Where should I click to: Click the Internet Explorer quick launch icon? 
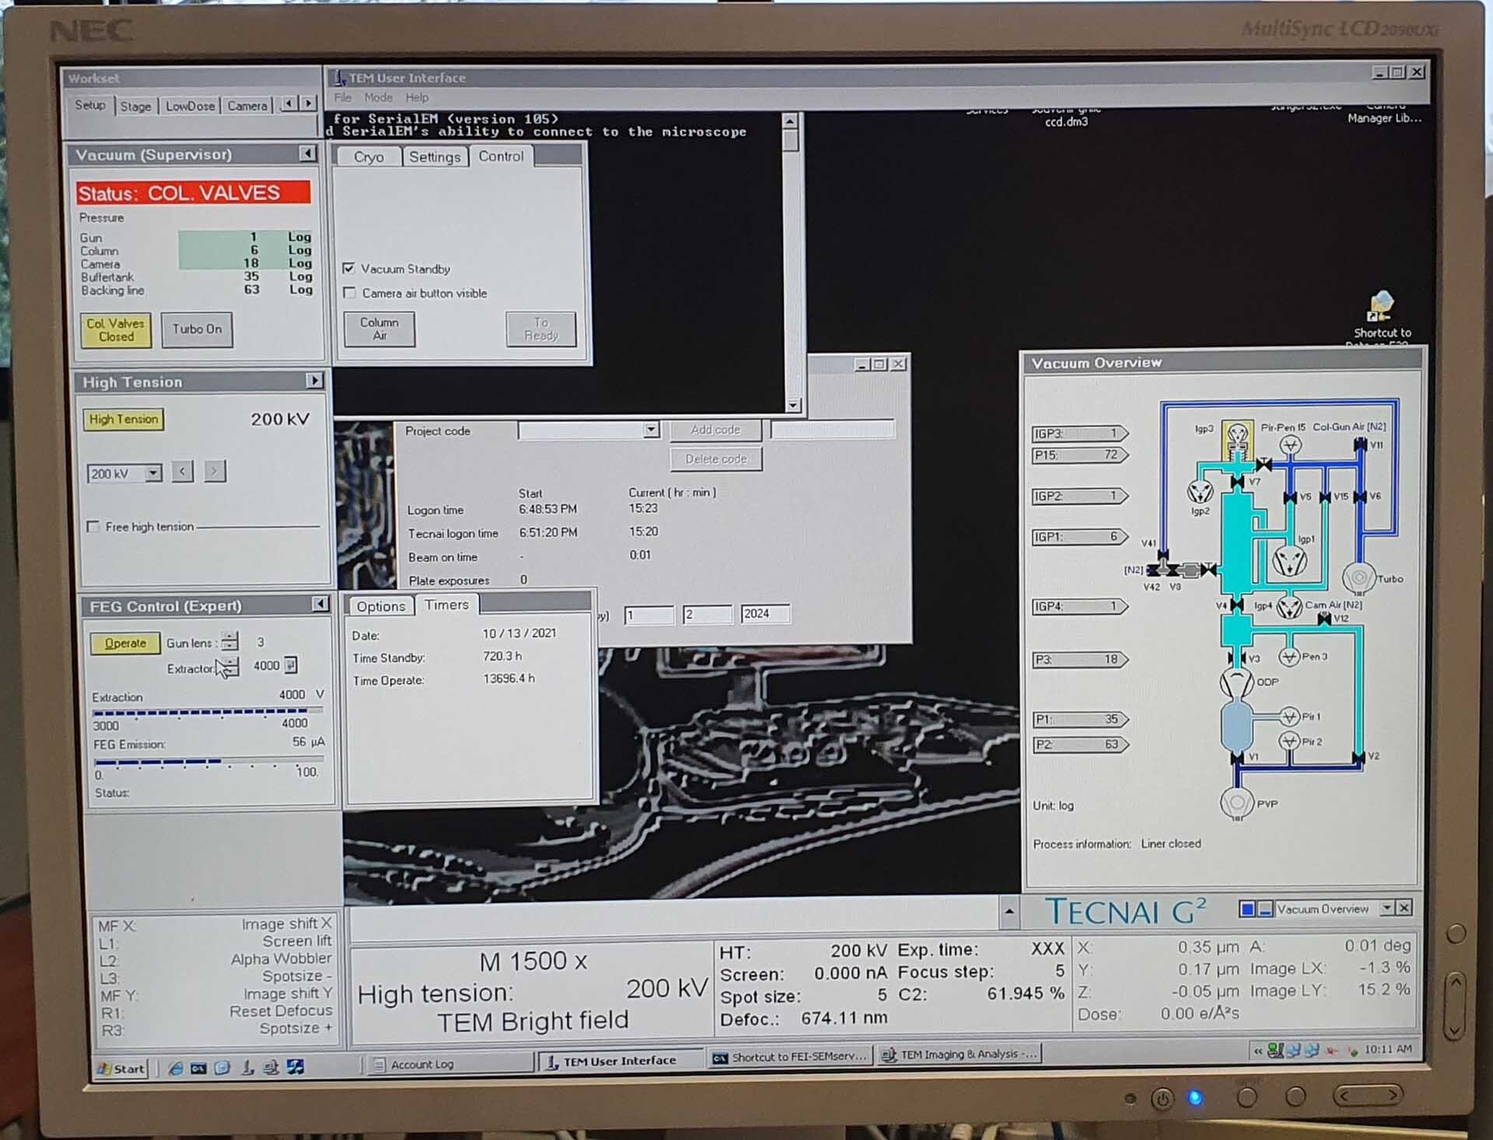pos(176,1069)
